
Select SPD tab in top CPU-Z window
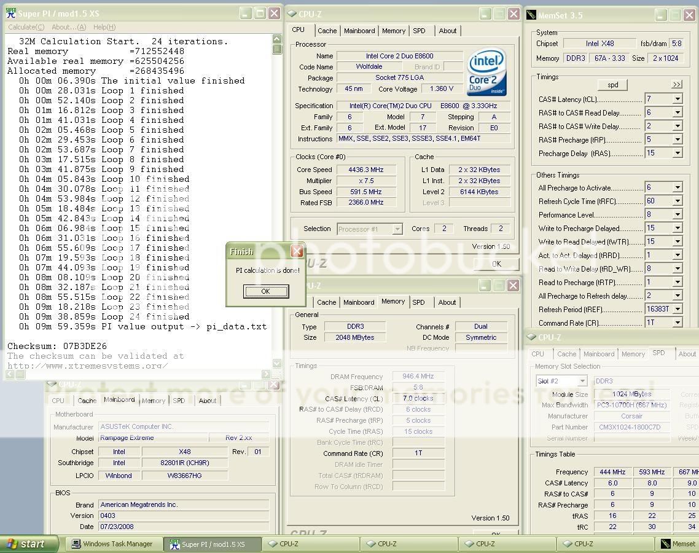419,31
